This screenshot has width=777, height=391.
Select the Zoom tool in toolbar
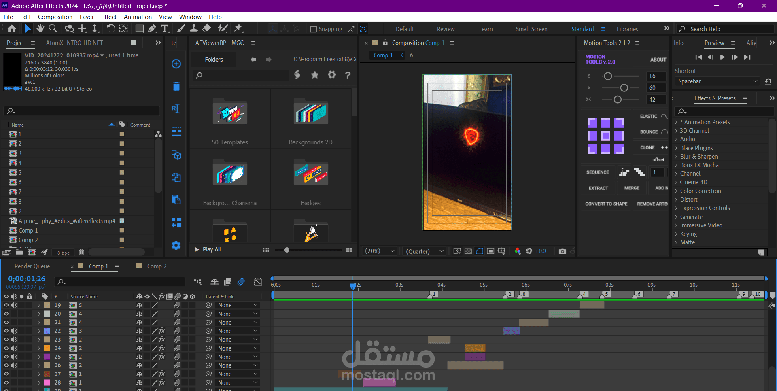pyautogui.click(x=53, y=28)
